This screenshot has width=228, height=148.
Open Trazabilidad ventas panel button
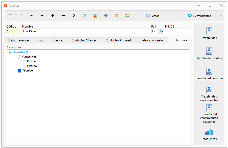[209, 53]
